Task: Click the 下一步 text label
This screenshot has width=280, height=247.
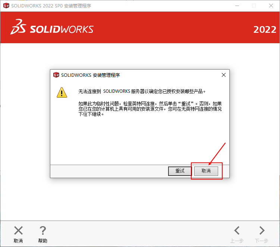Action: pyautogui.click(x=262, y=241)
